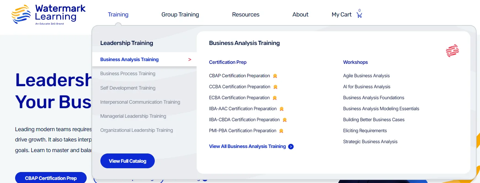
Task: Click the Workshops heading
Action: click(x=356, y=62)
